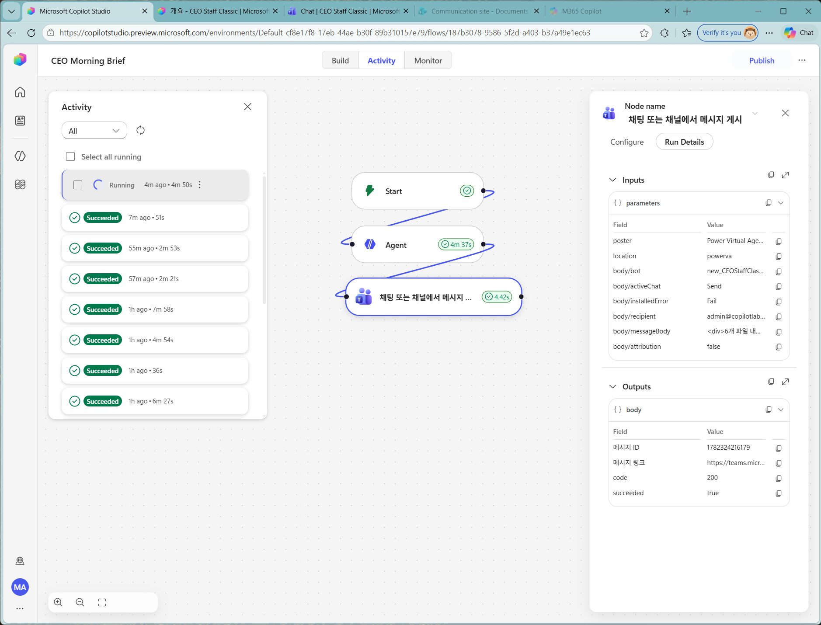Copy all Inputs content
821x625 pixels.
coord(771,175)
